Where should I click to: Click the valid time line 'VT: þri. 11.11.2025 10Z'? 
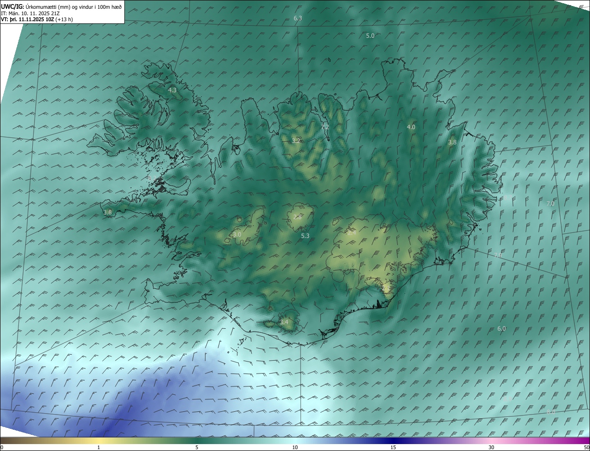[28, 19]
